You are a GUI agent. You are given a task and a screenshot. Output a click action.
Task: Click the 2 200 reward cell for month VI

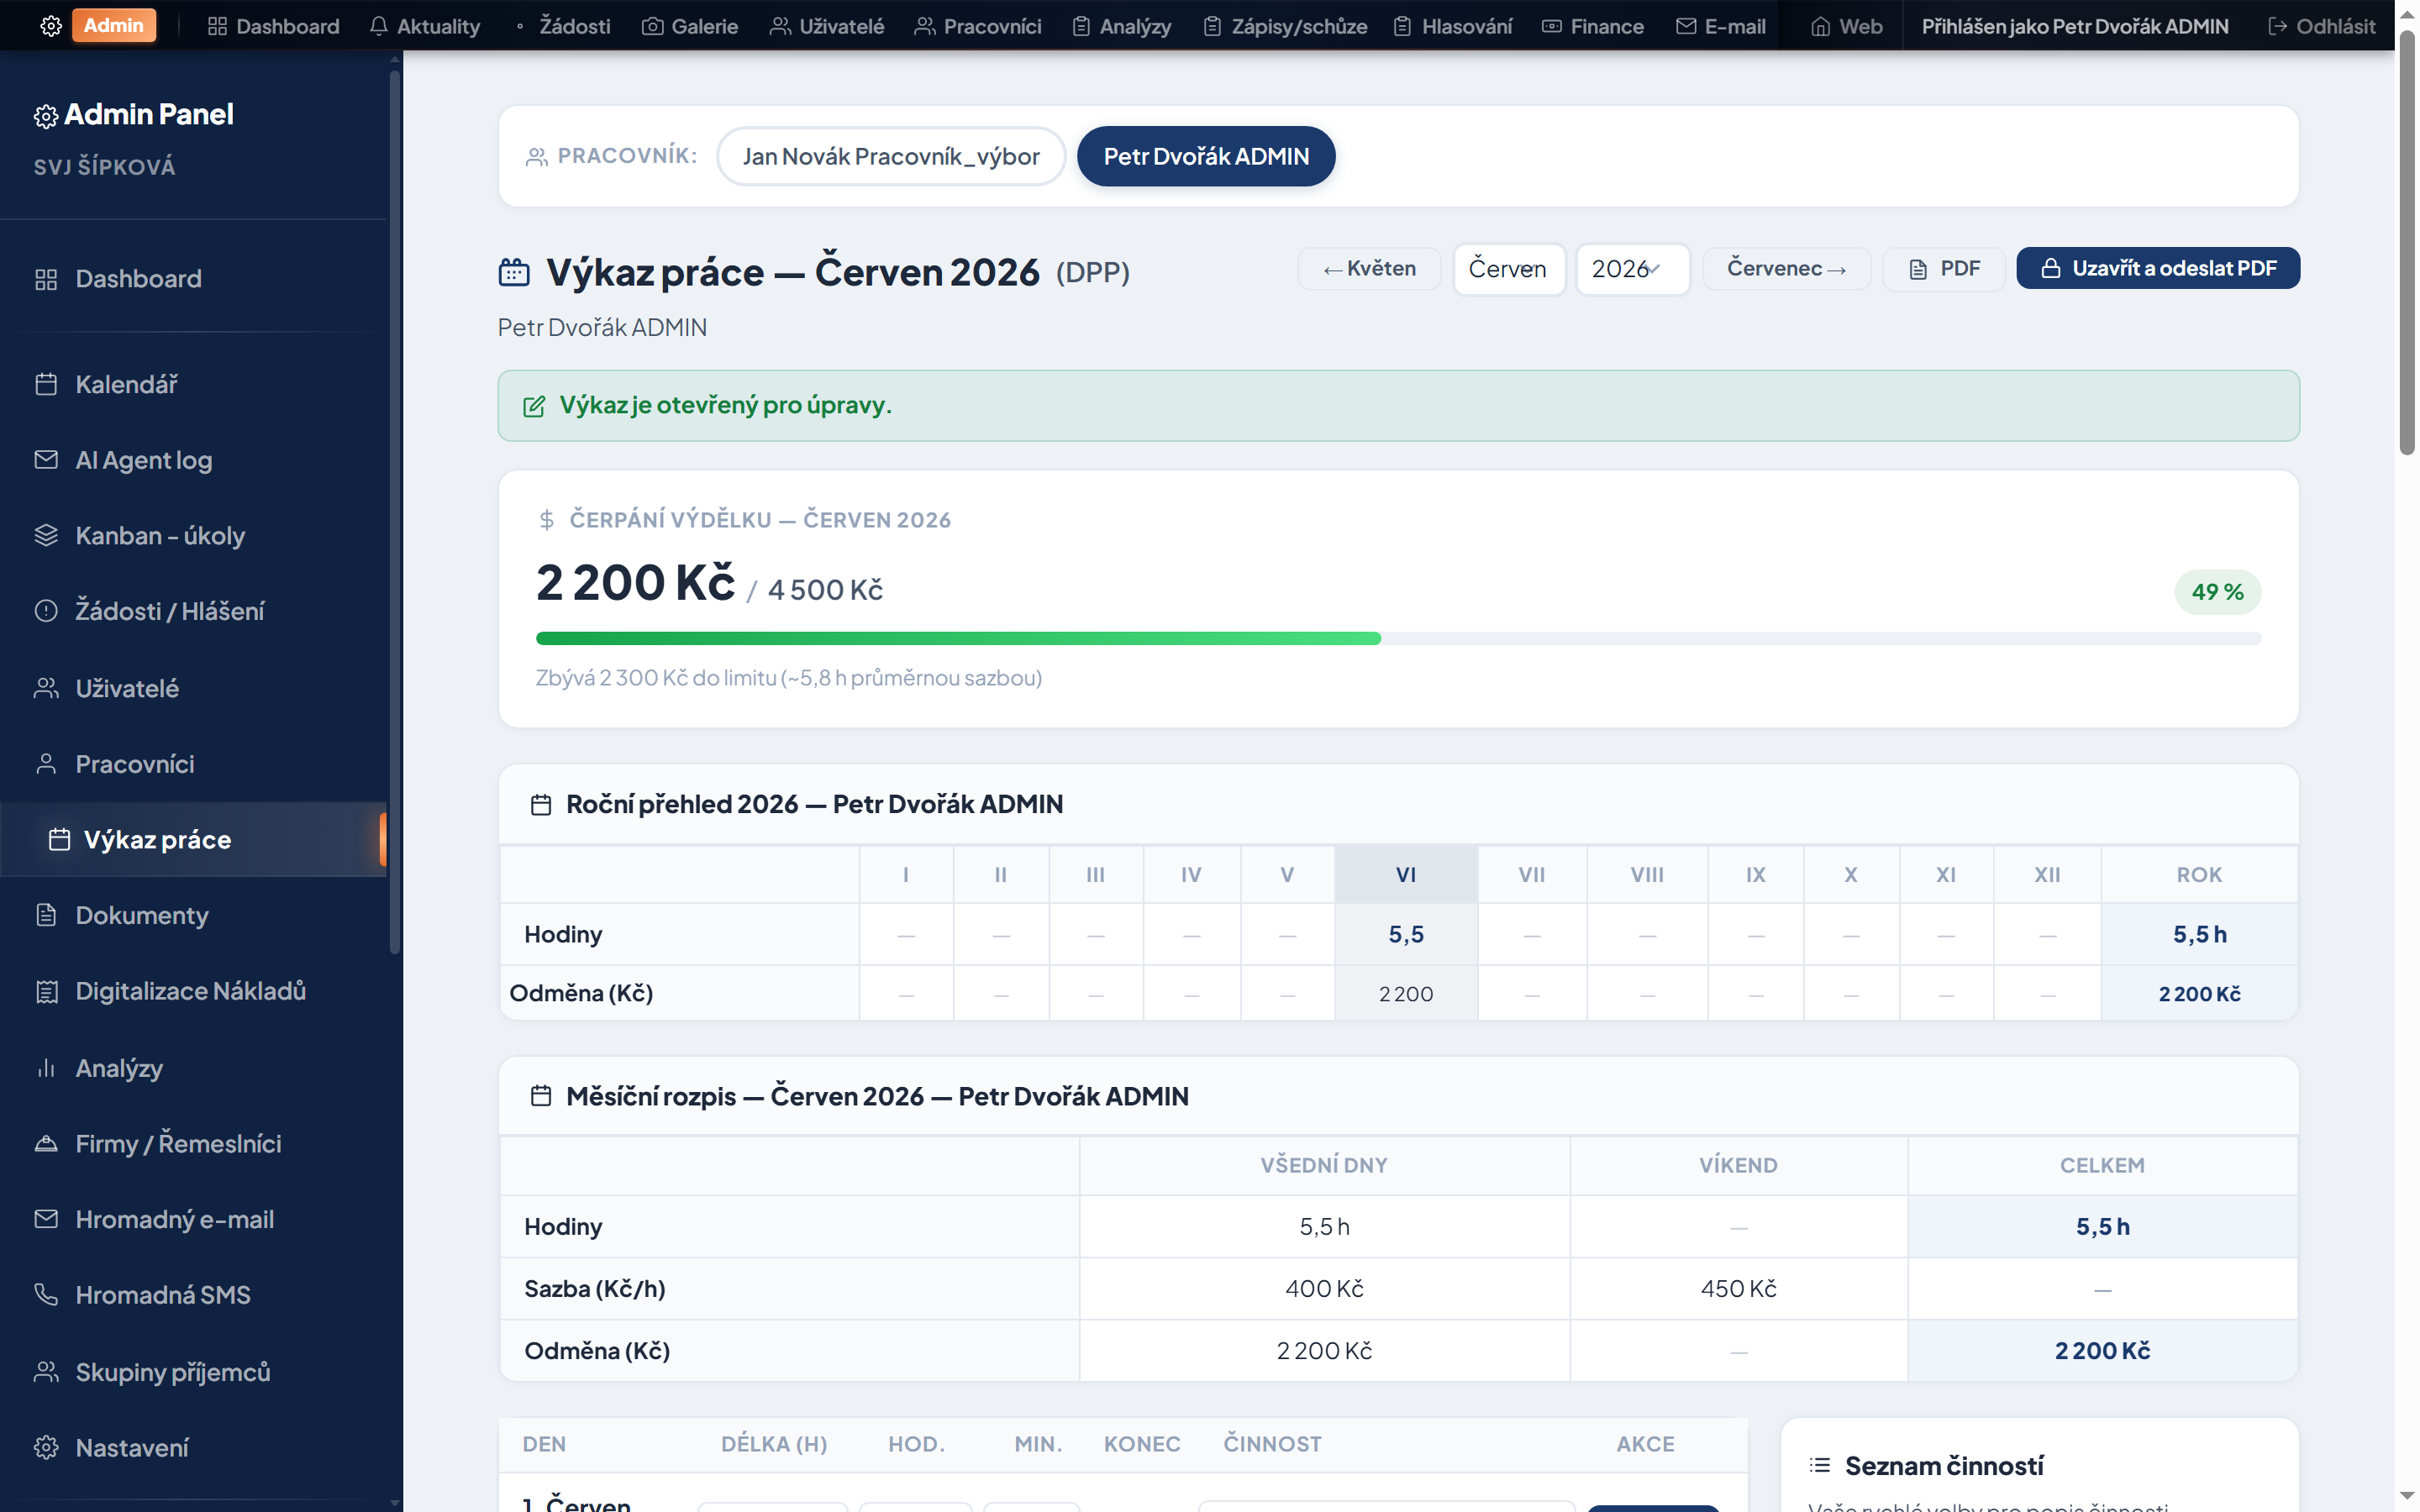pyautogui.click(x=1406, y=994)
